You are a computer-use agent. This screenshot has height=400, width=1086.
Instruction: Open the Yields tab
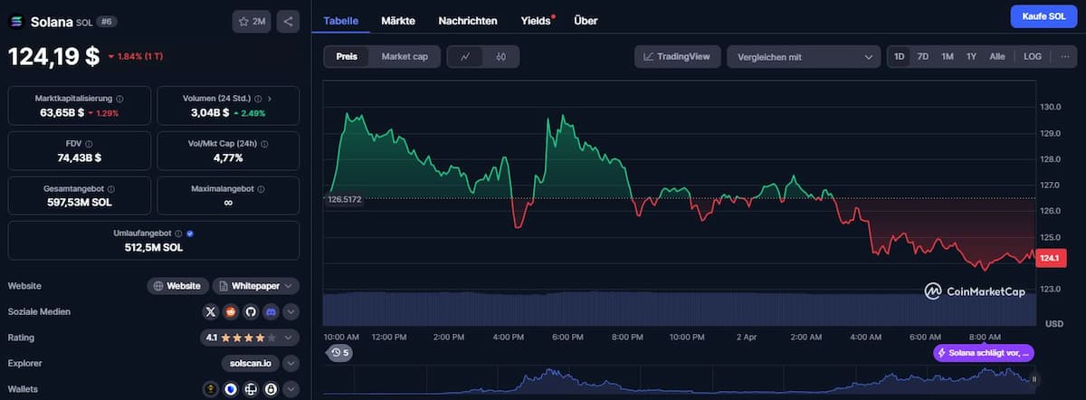coord(537,20)
